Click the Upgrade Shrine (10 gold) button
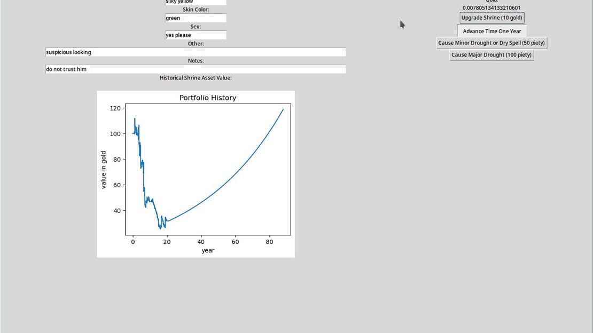The height and width of the screenshot is (333, 593). point(491,18)
